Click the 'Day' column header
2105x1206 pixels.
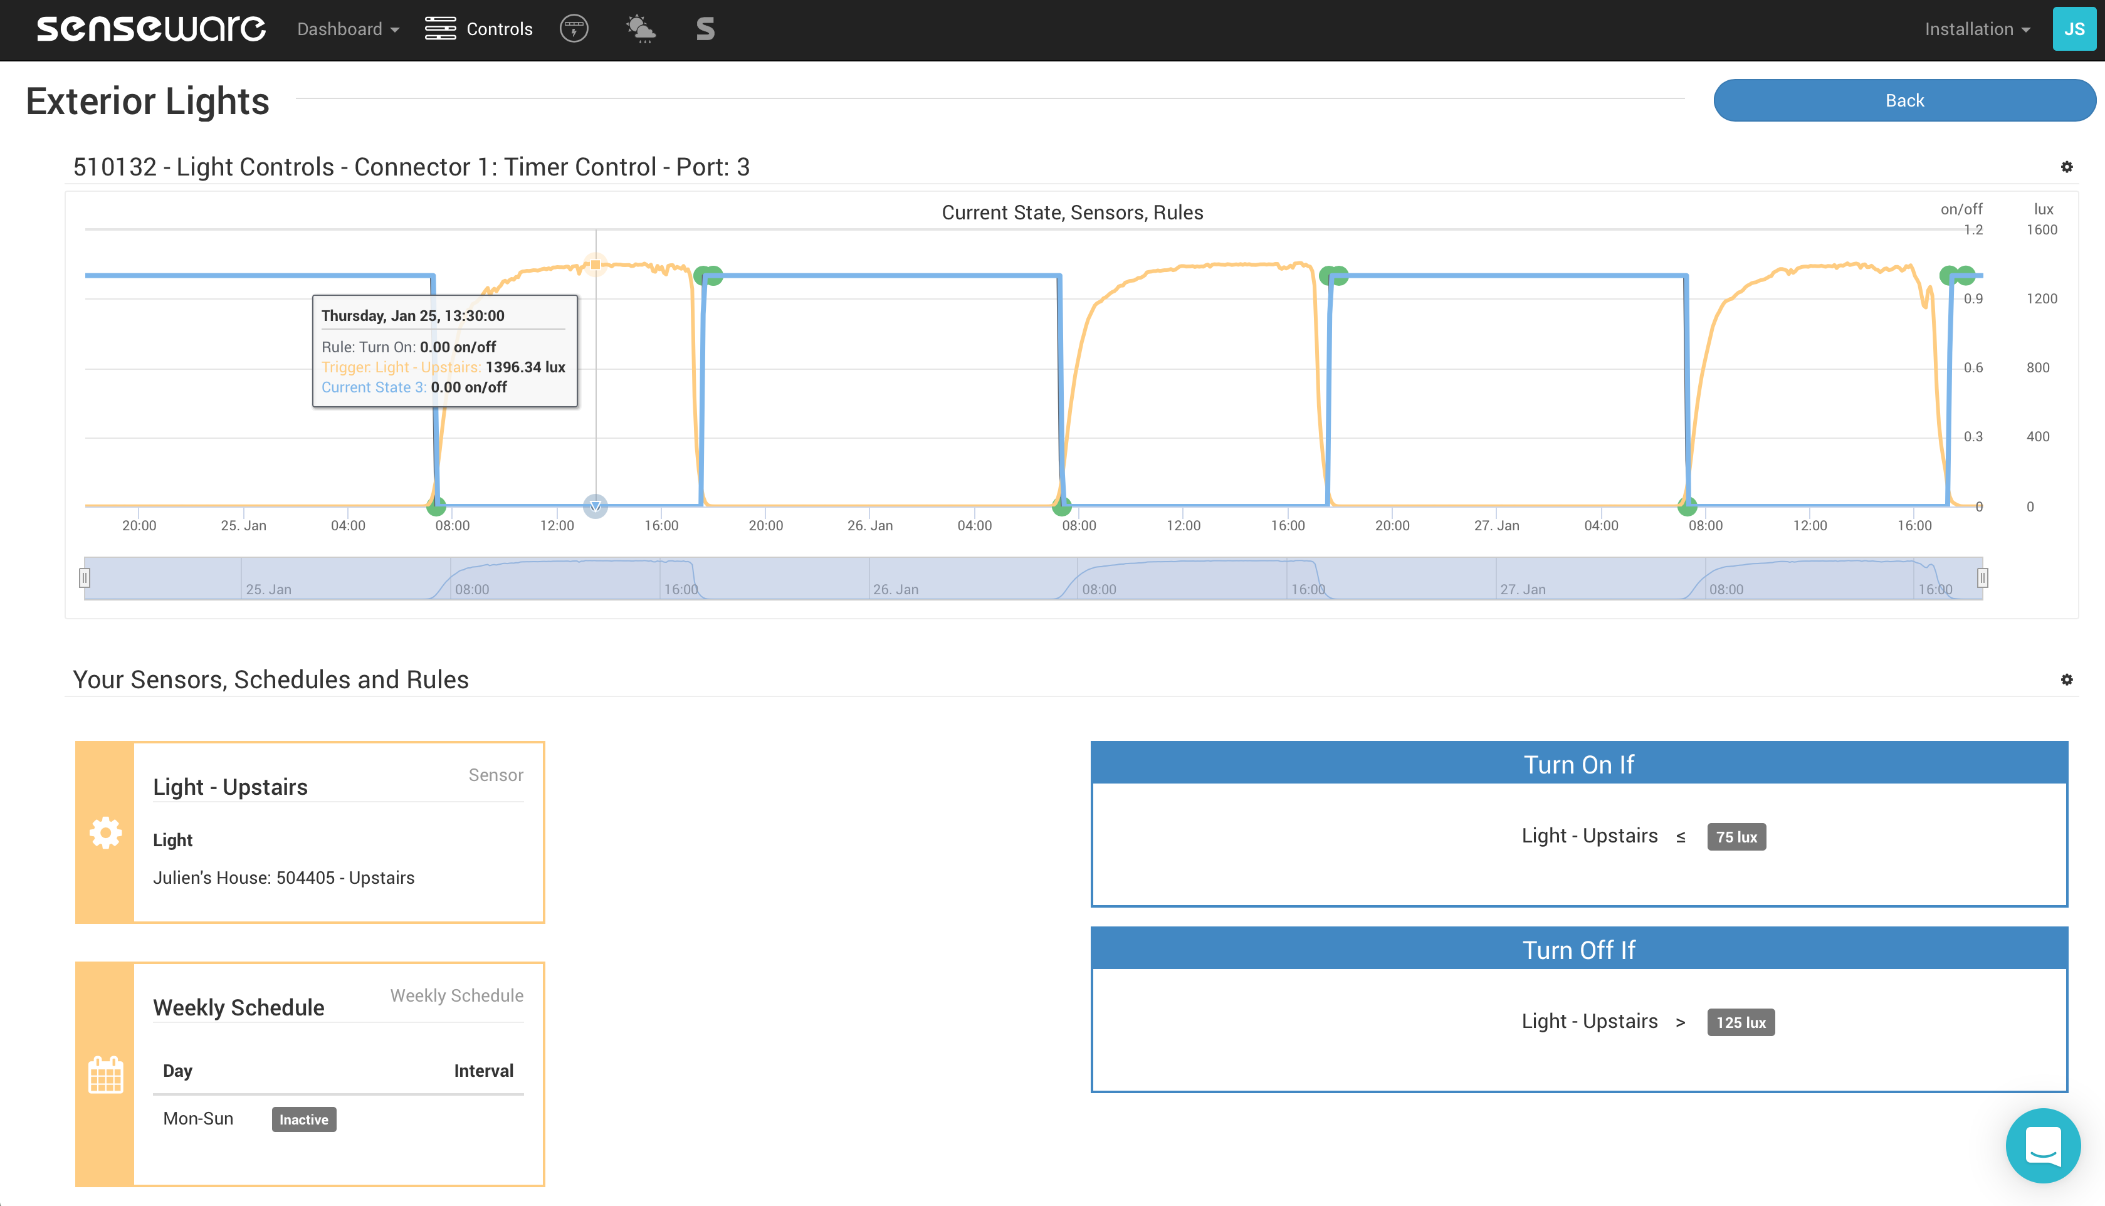click(x=177, y=1071)
